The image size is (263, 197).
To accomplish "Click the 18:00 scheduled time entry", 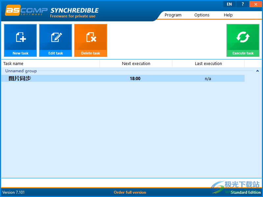I will [x=135, y=78].
